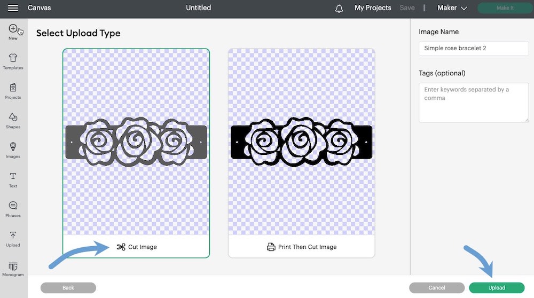Create a New project from sidebar
This screenshot has width=534, height=298.
click(13, 32)
